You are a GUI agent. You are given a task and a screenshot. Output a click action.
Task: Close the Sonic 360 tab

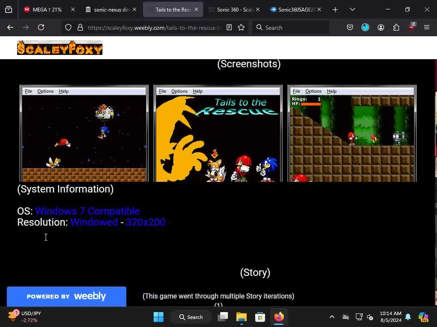(258, 10)
